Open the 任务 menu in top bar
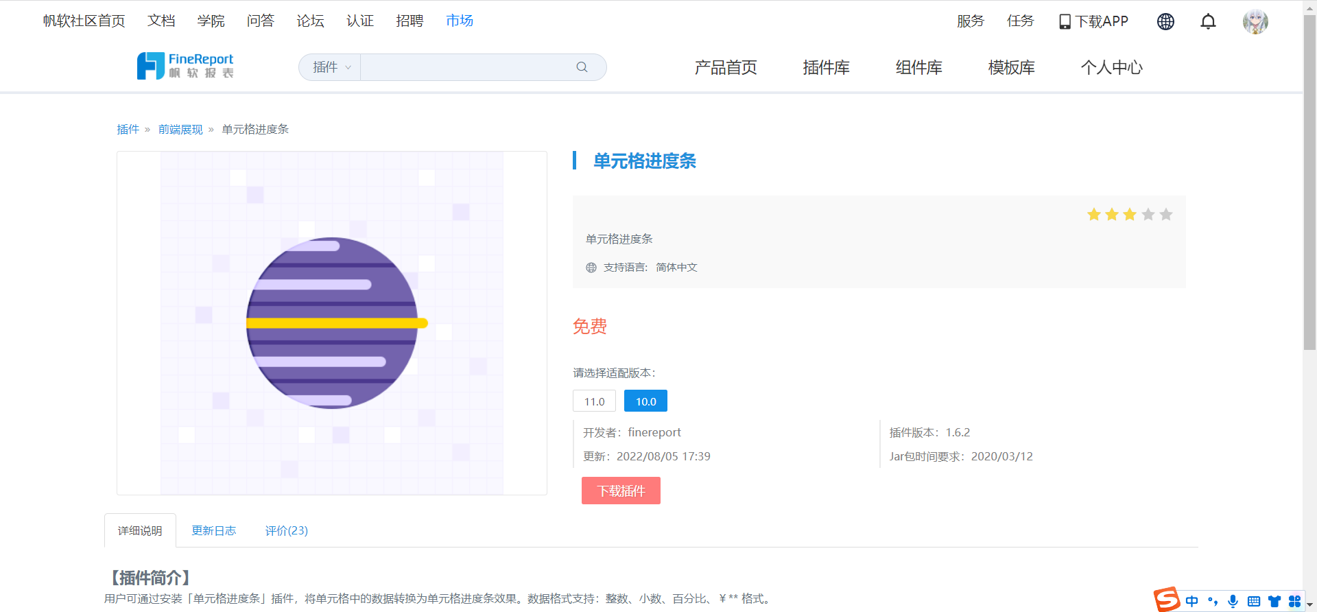This screenshot has width=1317, height=612. tap(1020, 21)
